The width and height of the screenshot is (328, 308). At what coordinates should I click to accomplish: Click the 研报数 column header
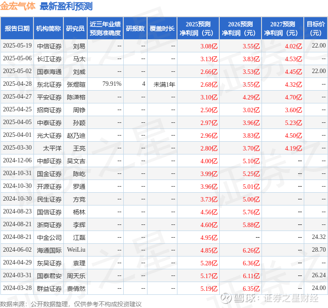click(135, 29)
